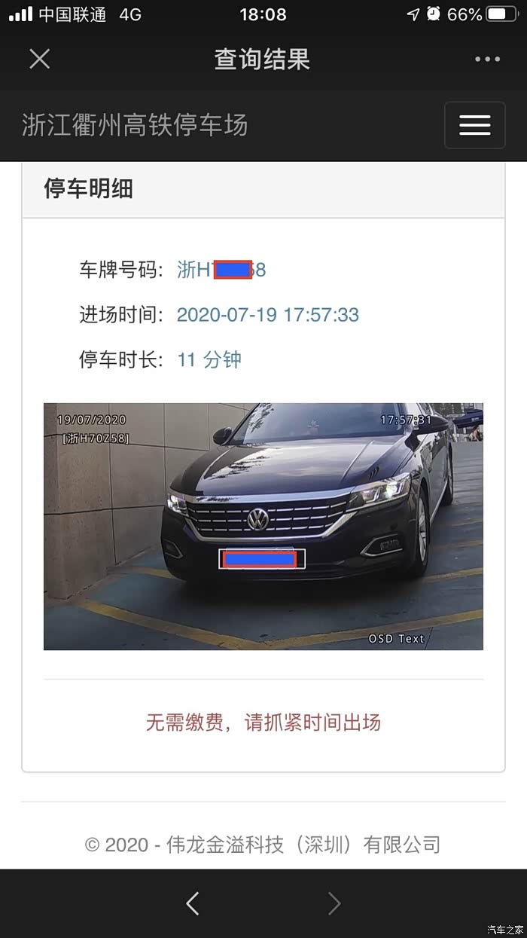Tap the alarm clock status icon
Viewport: 527px width, 938px height.
click(434, 14)
